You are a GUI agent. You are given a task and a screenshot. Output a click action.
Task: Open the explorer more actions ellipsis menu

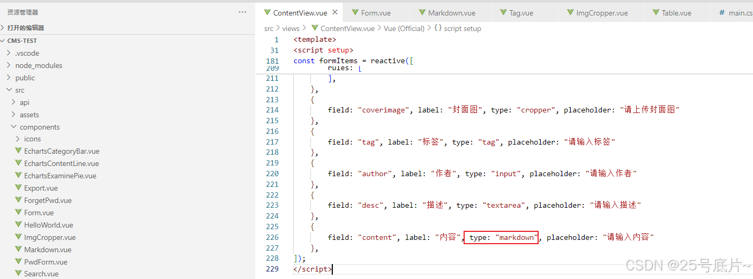click(243, 12)
